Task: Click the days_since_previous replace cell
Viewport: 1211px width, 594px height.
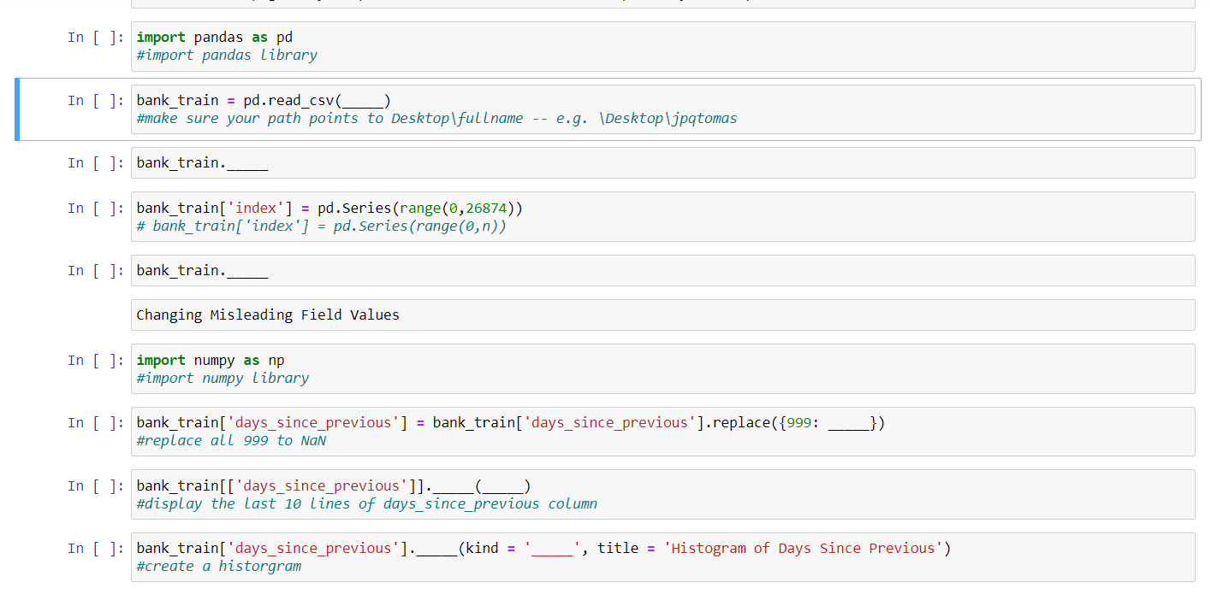Action: [428, 431]
